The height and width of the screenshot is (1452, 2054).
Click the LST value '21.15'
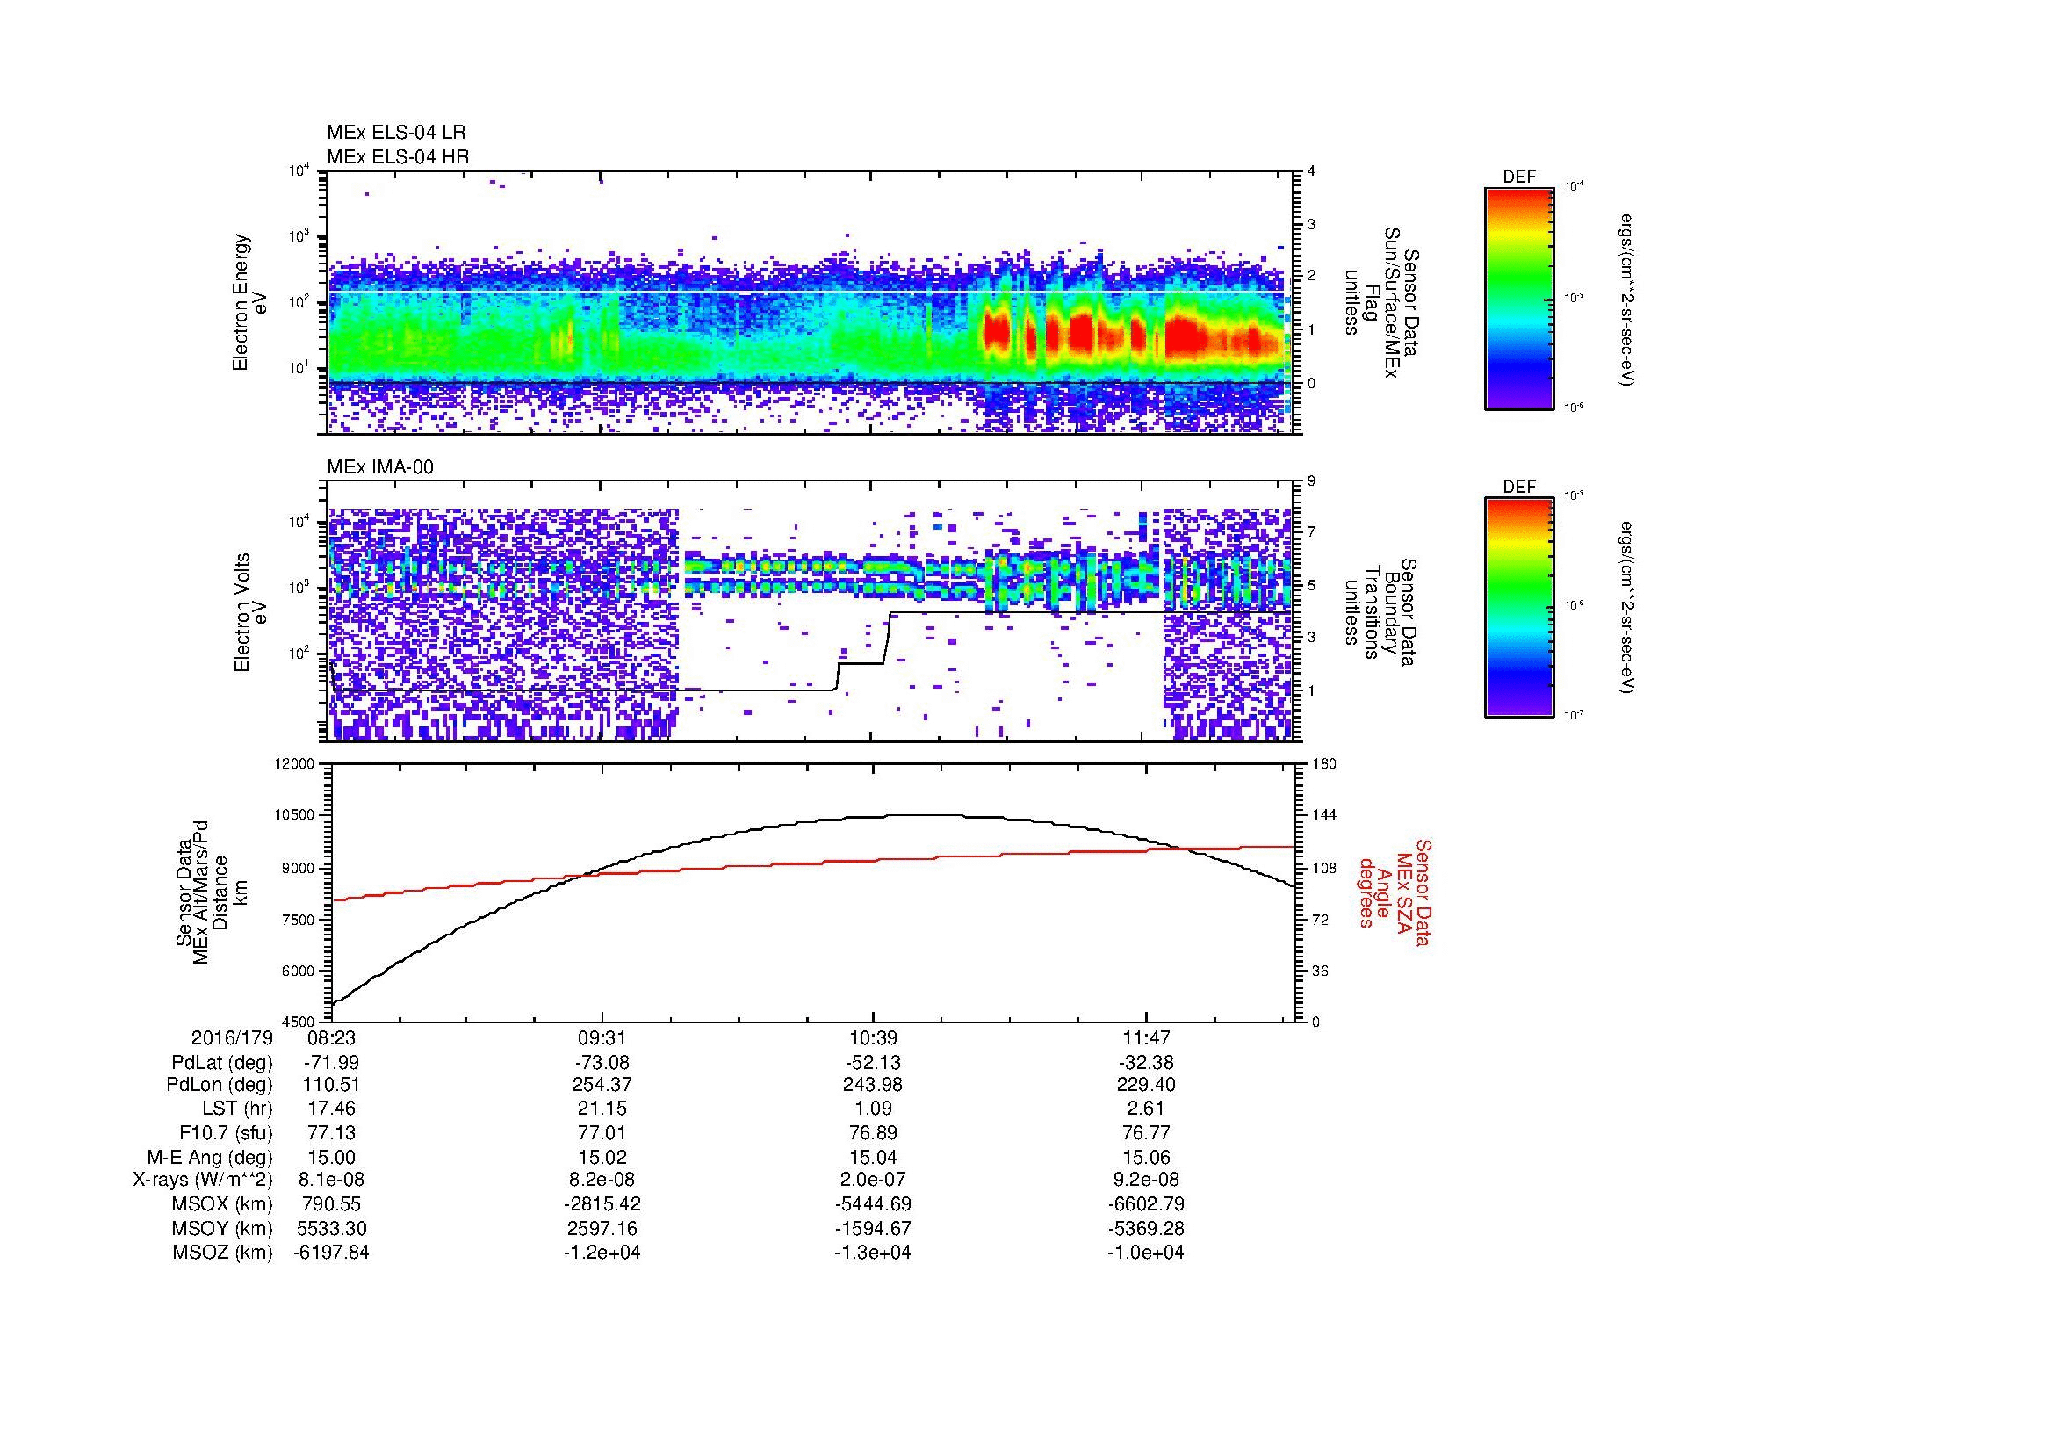[602, 1109]
